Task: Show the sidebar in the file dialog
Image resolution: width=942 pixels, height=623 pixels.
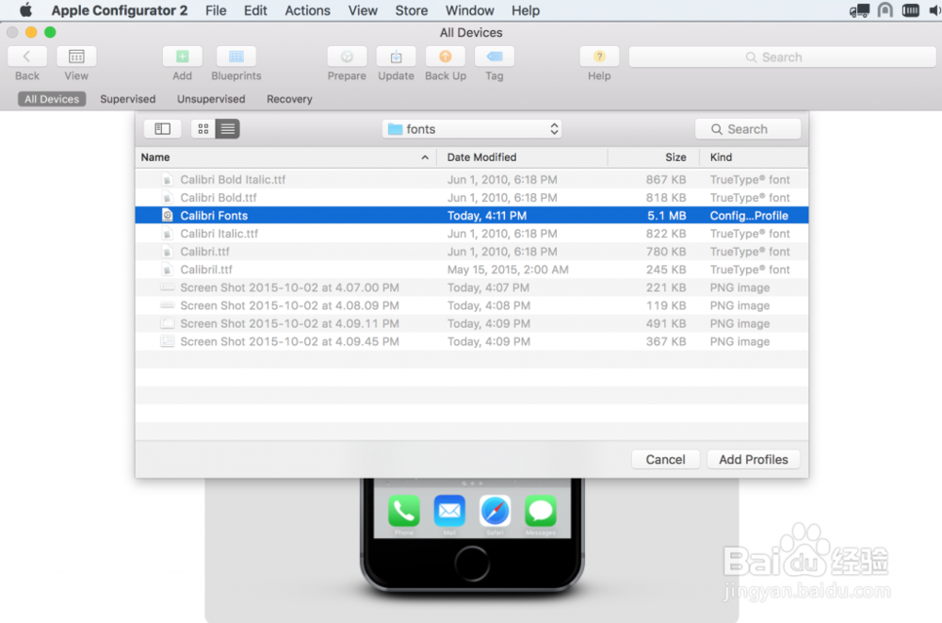Action: point(162,128)
